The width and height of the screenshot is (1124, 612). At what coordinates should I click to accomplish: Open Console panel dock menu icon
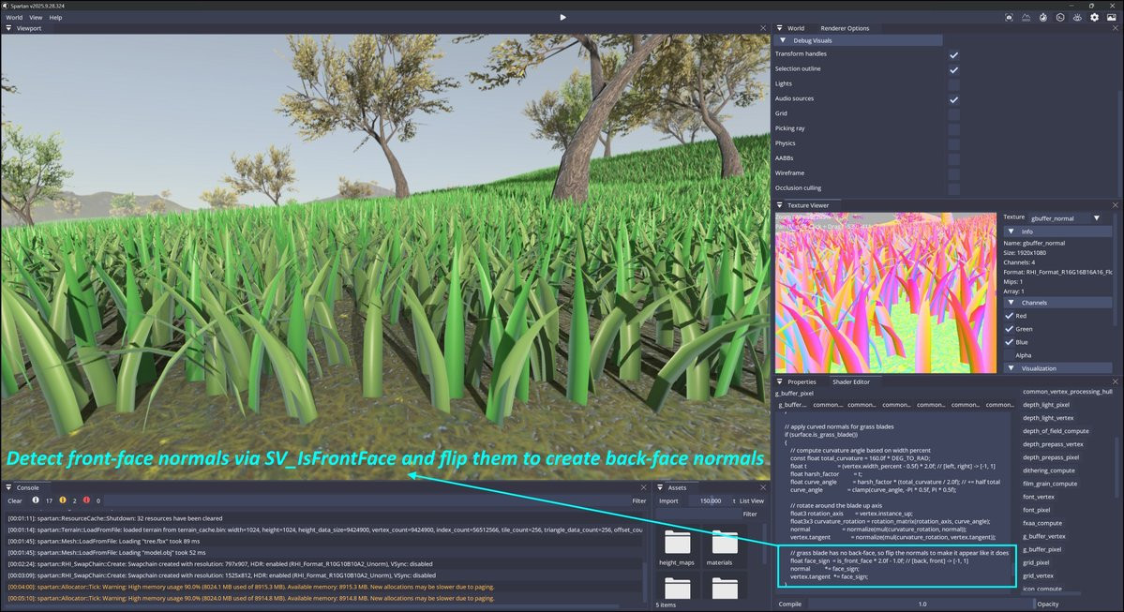(x=8, y=487)
